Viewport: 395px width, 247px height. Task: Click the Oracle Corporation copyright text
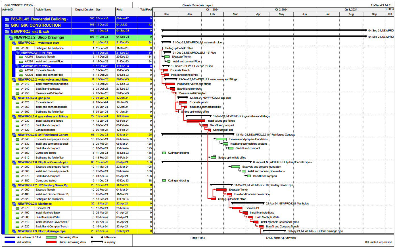378,242
